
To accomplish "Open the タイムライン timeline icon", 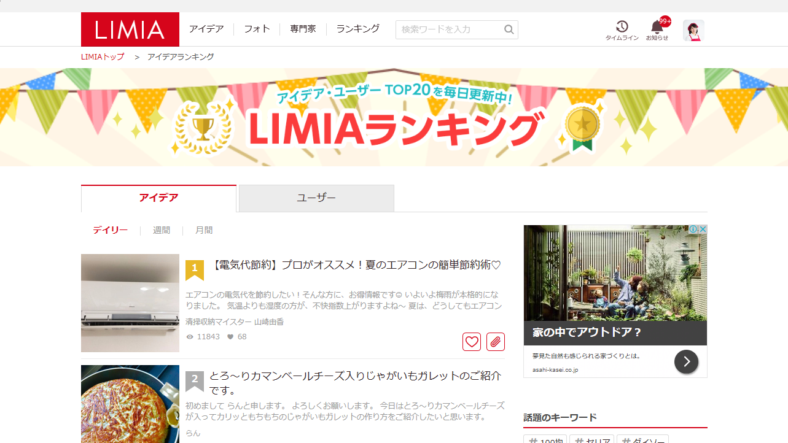I will point(622,31).
